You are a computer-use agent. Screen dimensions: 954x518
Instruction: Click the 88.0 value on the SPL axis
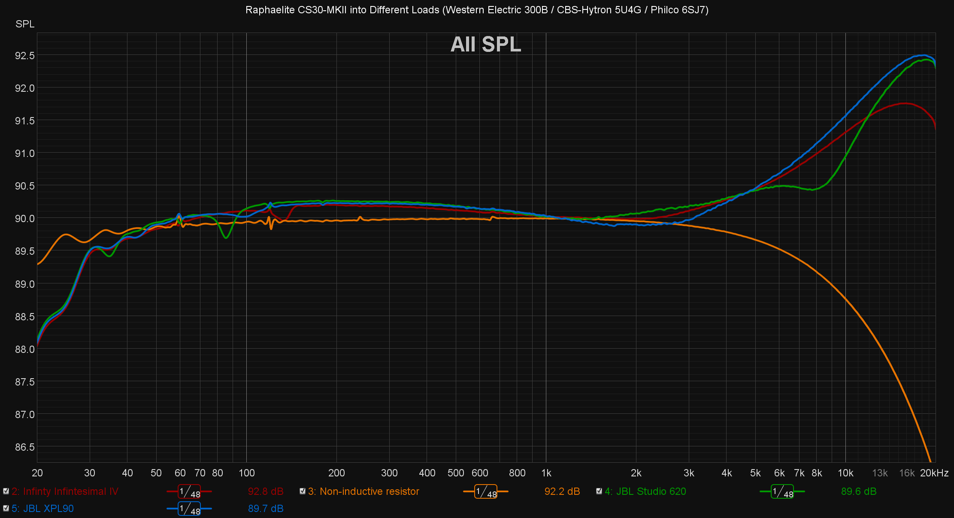[x=25, y=349]
